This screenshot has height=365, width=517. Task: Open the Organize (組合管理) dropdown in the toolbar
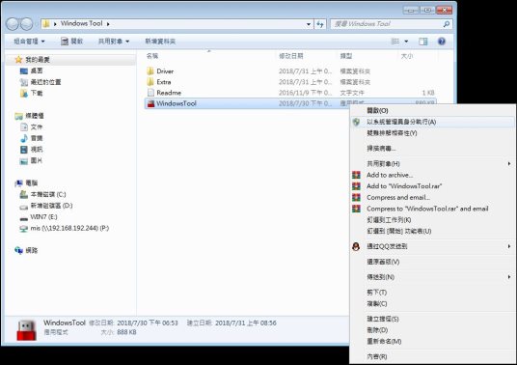coord(29,42)
